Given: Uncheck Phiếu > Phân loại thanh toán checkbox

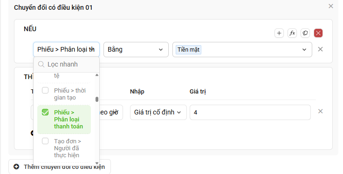Looking at the screenshot, I should click(45, 112).
